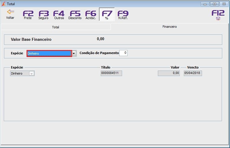Expand the upper Espécie dropdown arrow
The image size is (230, 148).
pyautogui.click(x=74, y=53)
